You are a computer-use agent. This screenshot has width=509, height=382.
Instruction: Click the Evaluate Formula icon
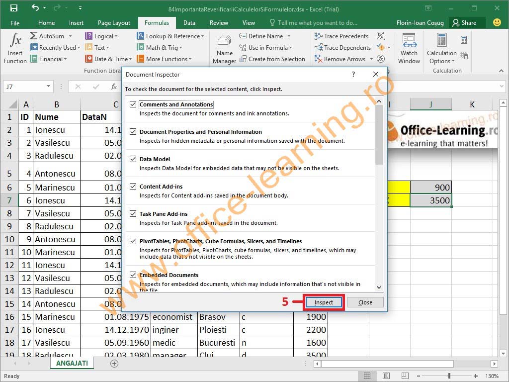[x=380, y=59]
